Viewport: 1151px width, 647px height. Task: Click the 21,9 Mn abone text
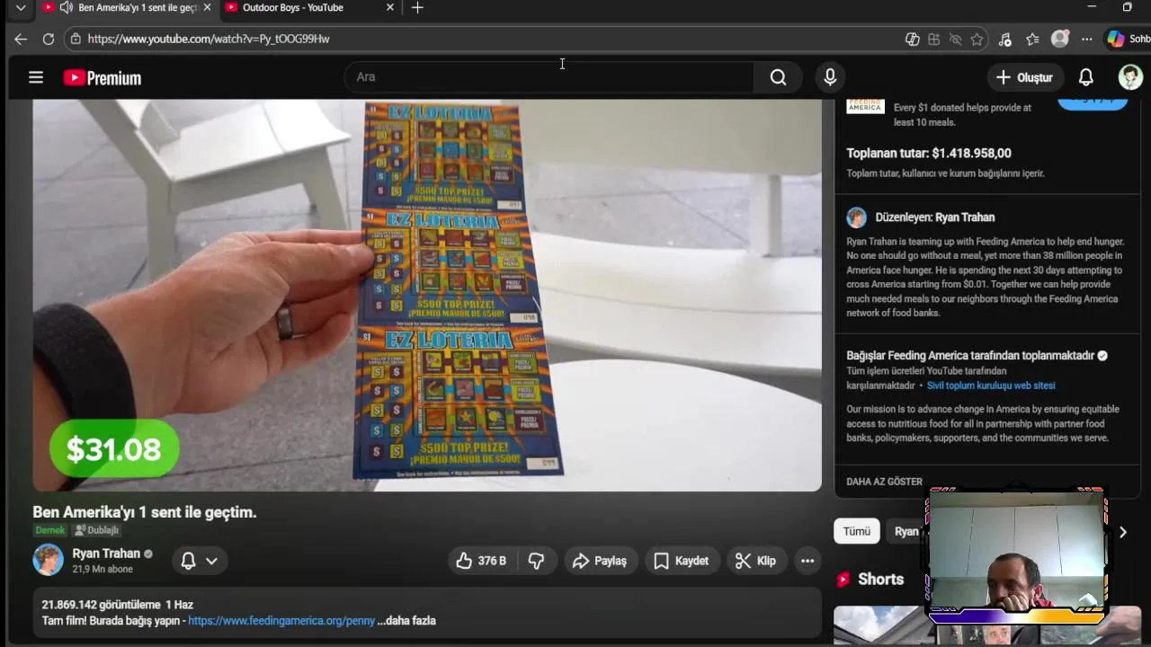(x=103, y=570)
